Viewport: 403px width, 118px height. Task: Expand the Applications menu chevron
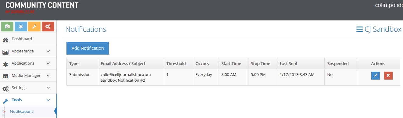click(48, 63)
